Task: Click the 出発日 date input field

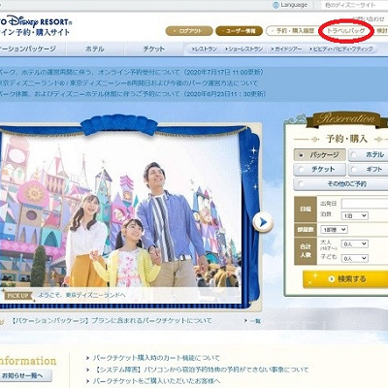Action: [x=365, y=204]
